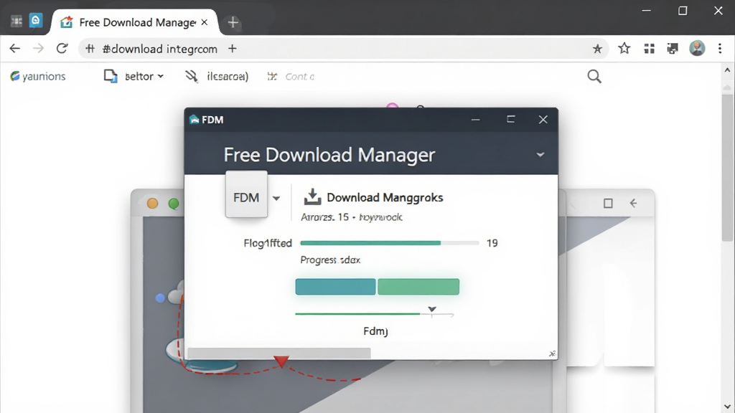This screenshot has height=413, width=735.
Task: Click the green dot in background window
Action: pos(174,204)
